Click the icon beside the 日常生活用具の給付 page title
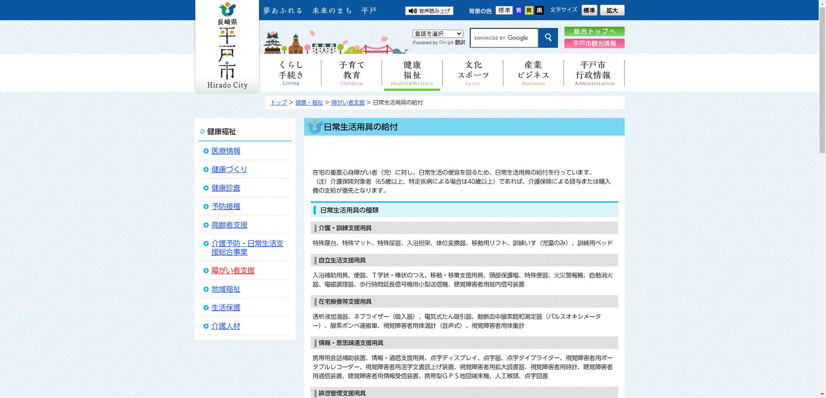 coord(314,127)
